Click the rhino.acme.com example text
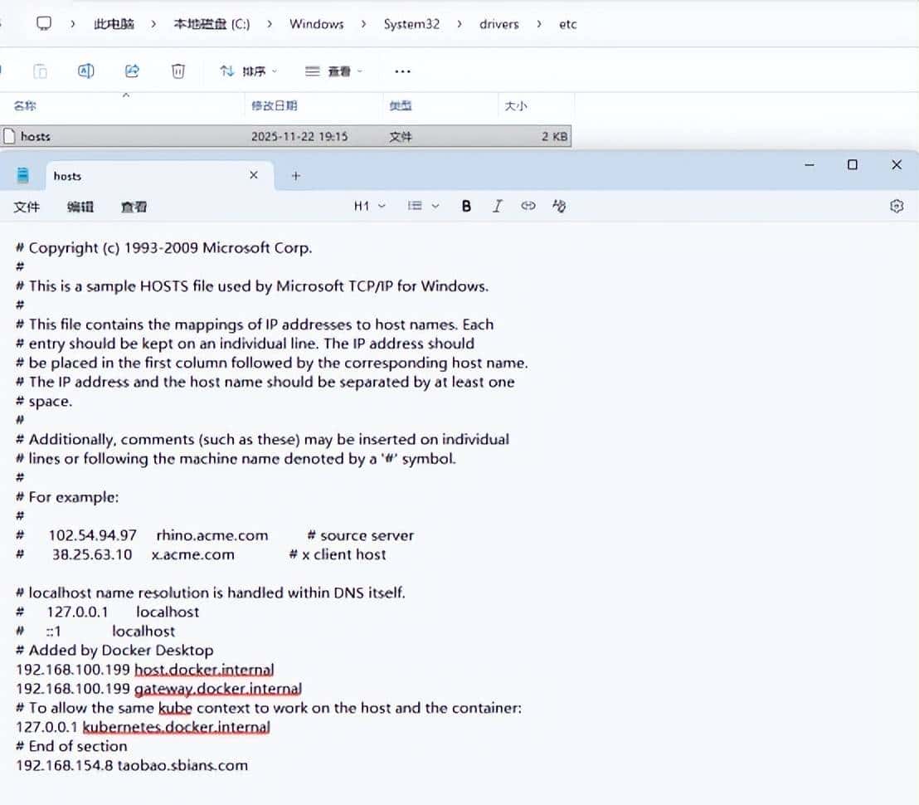Viewport: 919px width, 805px height. click(x=212, y=535)
